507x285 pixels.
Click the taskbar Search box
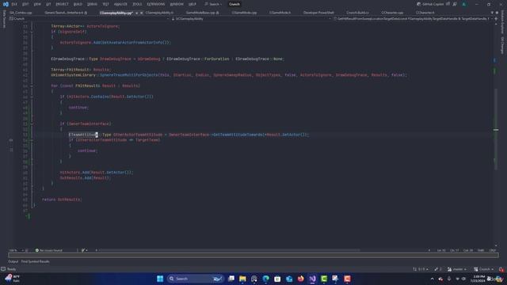[196, 279]
